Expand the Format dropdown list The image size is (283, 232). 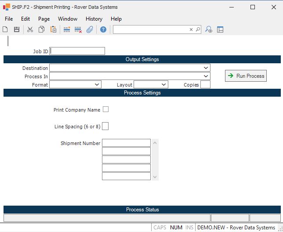click(x=97, y=85)
